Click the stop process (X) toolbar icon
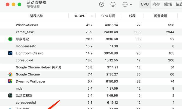 [102, 4]
